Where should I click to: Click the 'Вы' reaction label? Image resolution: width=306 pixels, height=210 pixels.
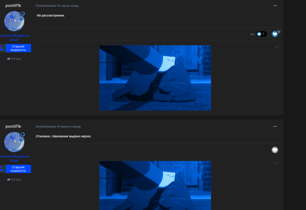(x=252, y=34)
